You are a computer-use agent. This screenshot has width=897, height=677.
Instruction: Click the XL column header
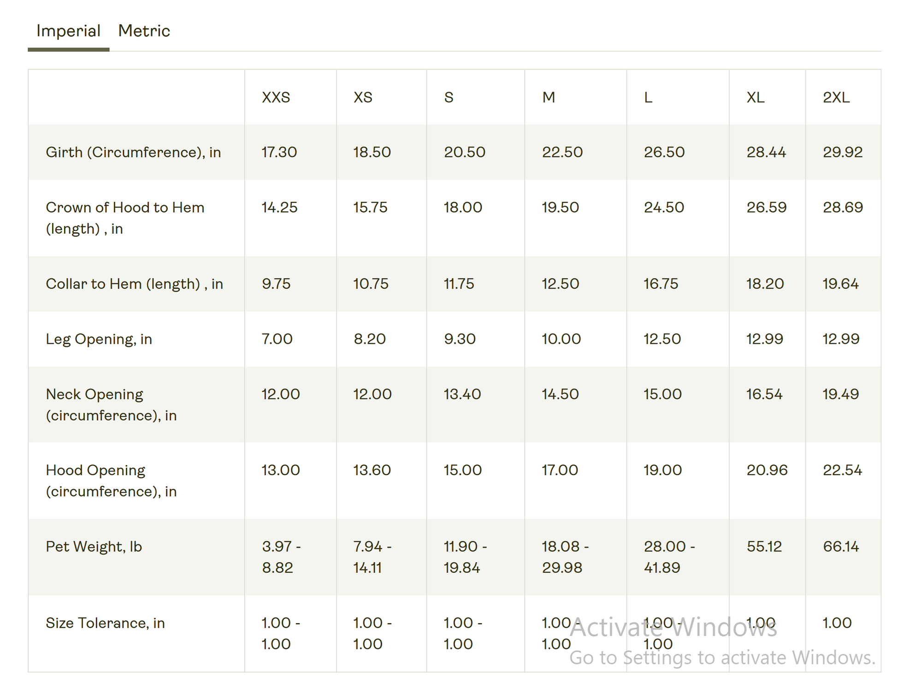pyautogui.click(x=755, y=97)
